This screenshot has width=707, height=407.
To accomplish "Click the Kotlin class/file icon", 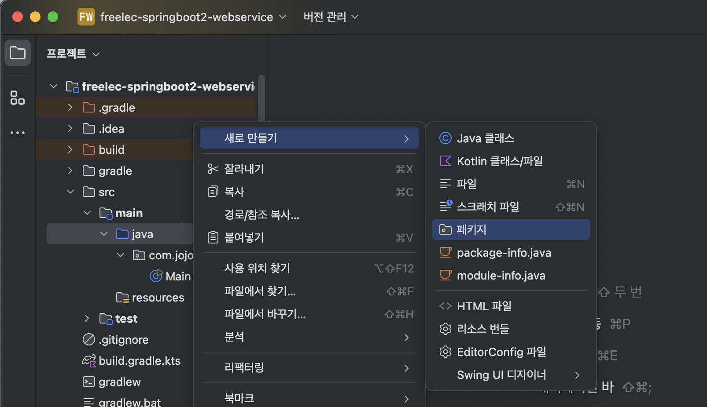I will (x=446, y=161).
